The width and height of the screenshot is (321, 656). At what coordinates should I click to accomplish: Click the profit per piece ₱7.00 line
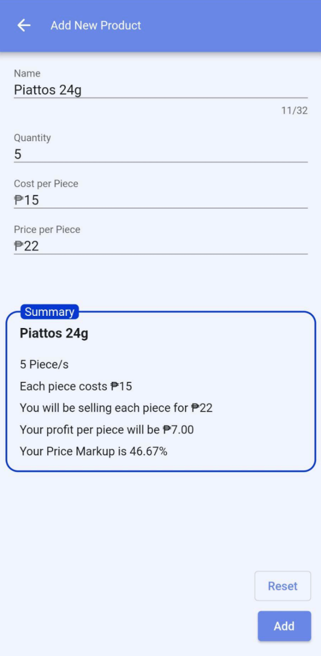[x=106, y=430]
